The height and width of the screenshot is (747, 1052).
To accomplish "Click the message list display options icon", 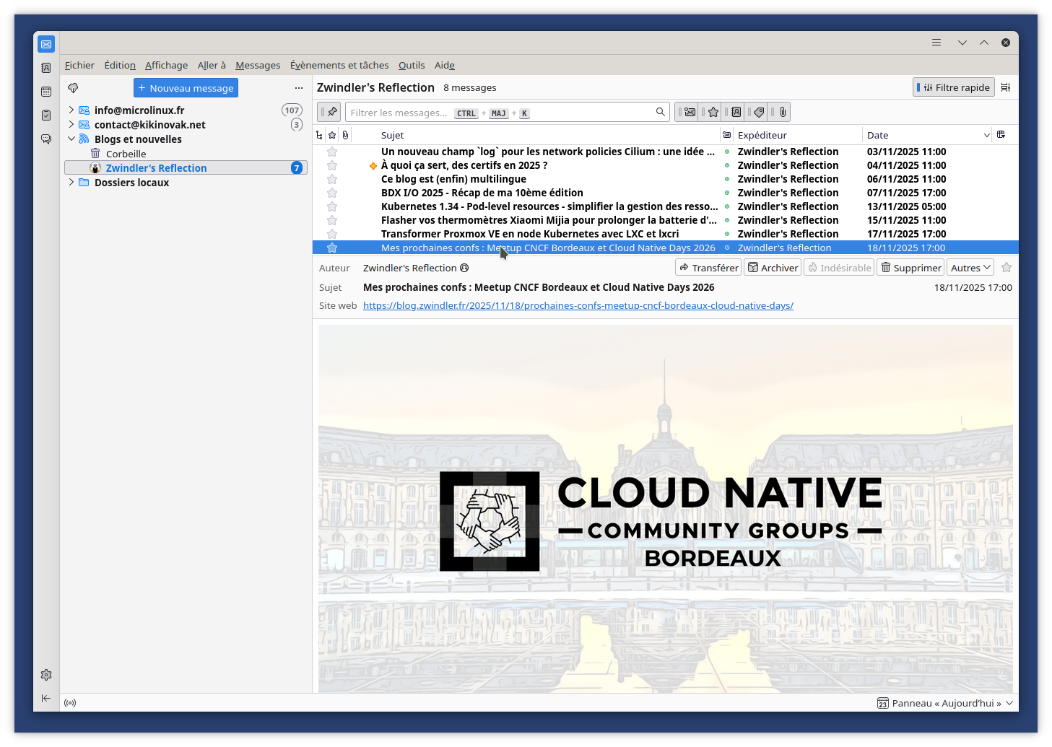I will (x=1006, y=87).
